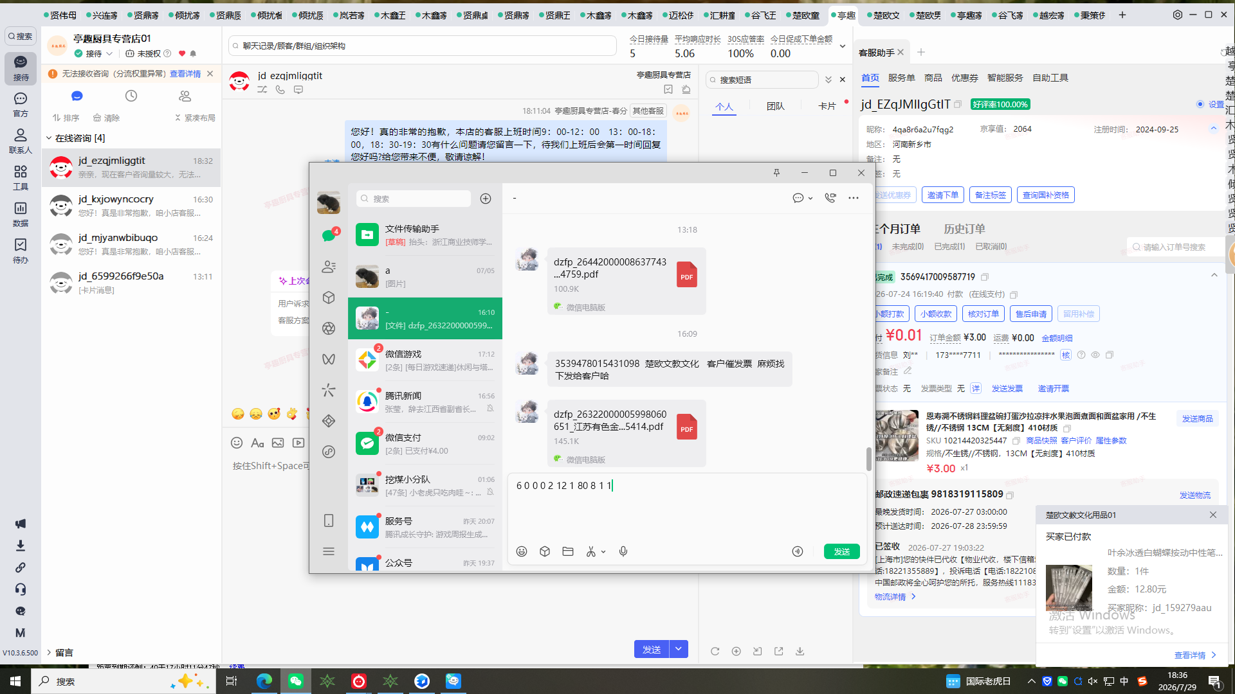Open the 待办 section in JD sidebar
This screenshot has height=694, width=1235.
[21, 251]
